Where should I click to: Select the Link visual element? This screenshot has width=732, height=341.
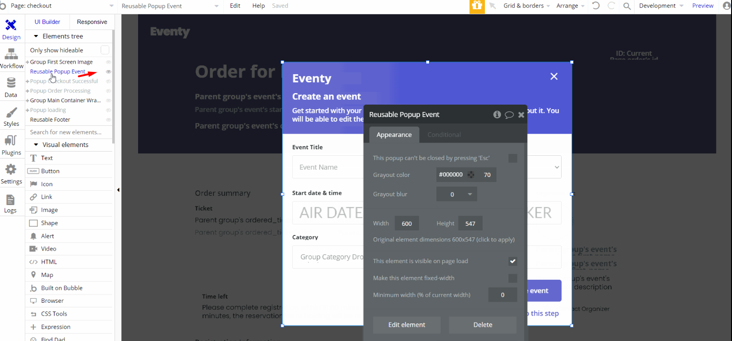(69, 197)
